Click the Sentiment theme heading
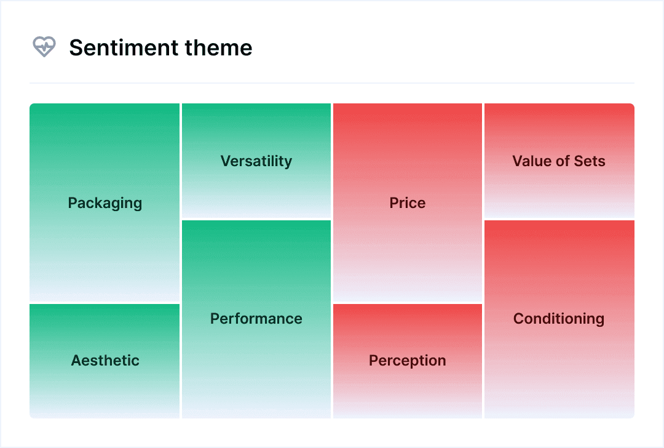 click(x=160, y=47)
